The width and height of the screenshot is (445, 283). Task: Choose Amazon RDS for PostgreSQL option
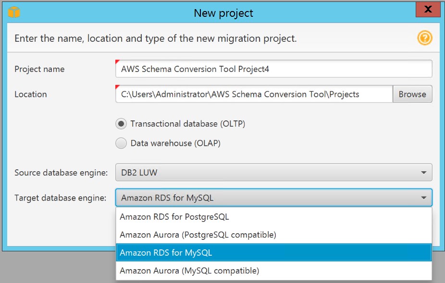(x=273, y=217)
